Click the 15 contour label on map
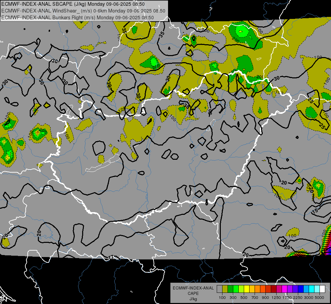The height and width of the screenshot is (304, 331). [x=315, y=211]
